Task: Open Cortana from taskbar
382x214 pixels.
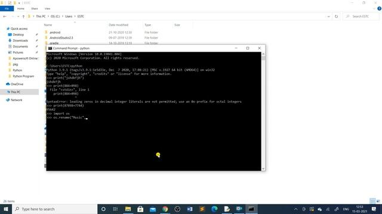Action: point(103,209)
